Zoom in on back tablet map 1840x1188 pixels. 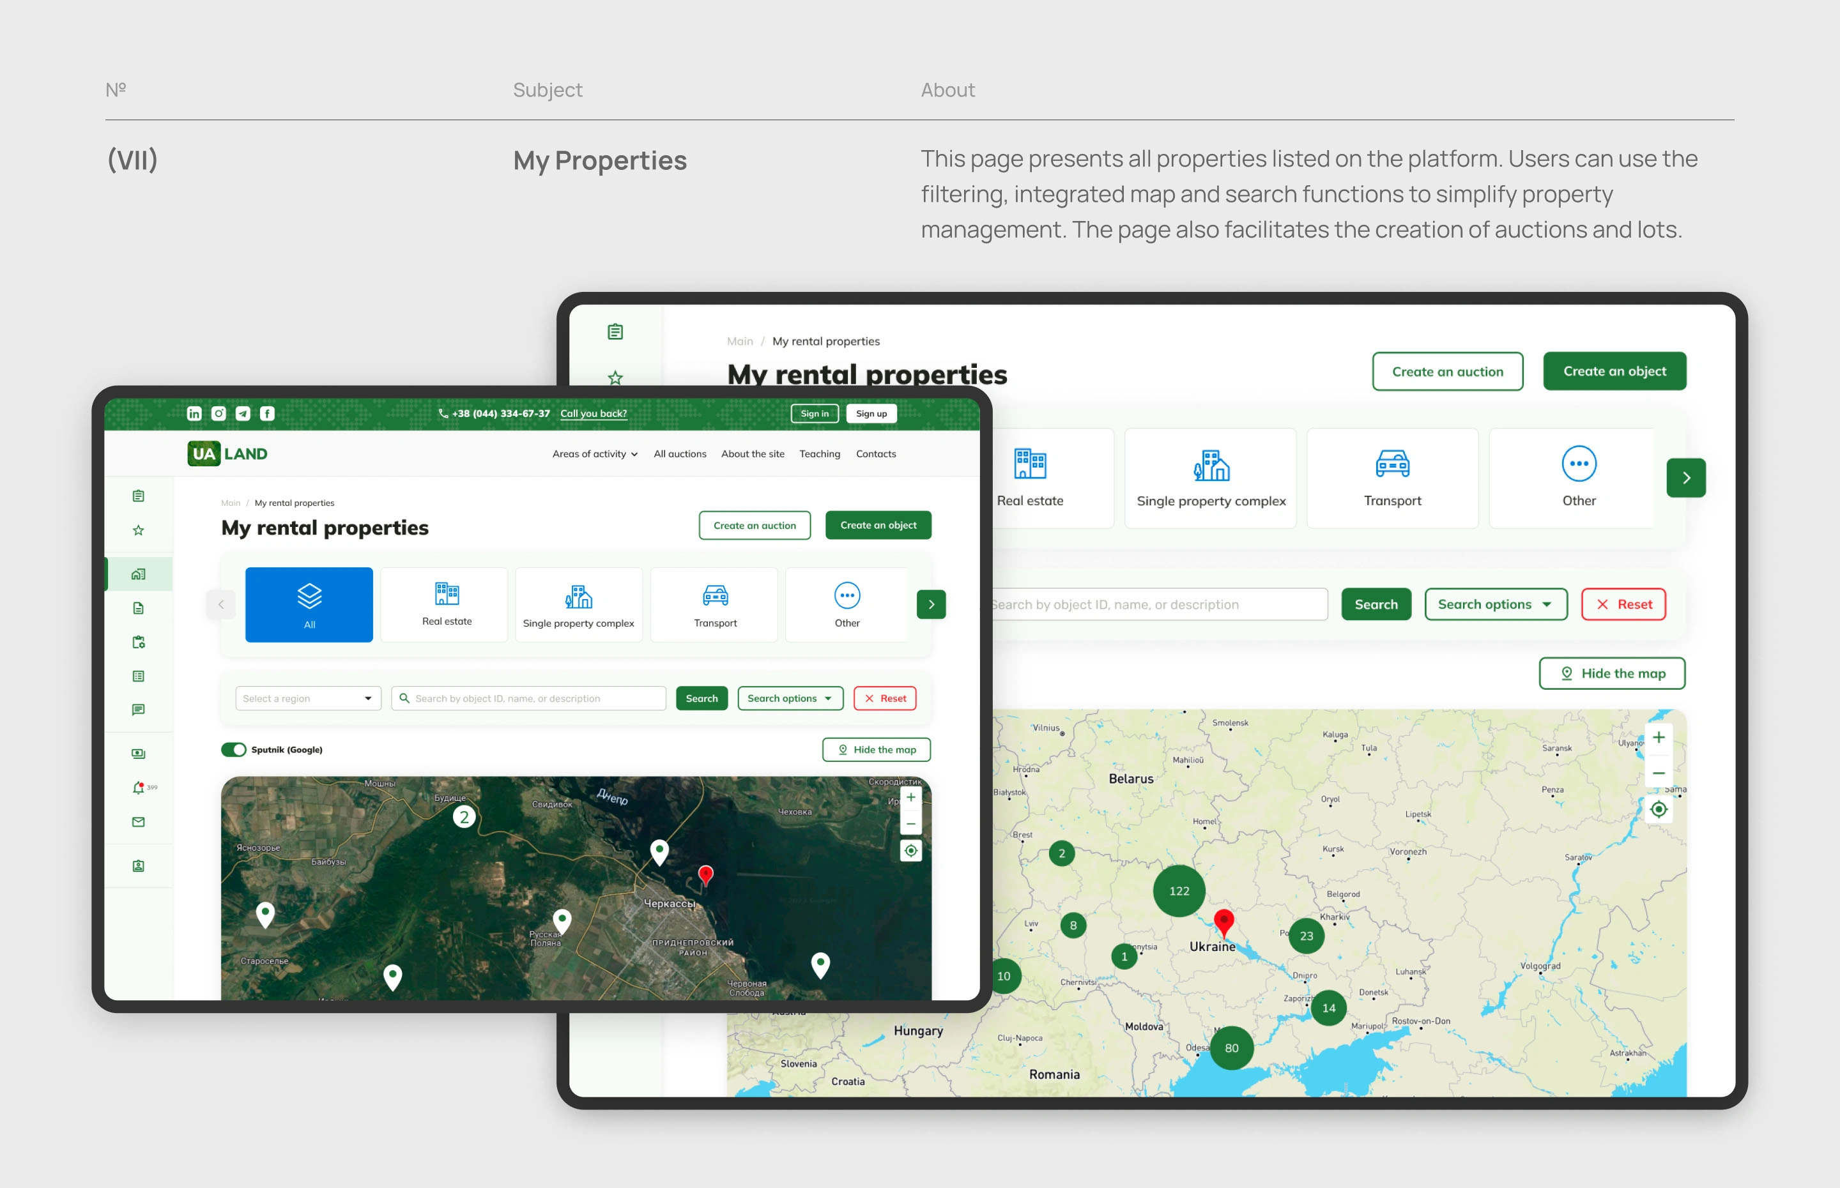[1659, 738]
